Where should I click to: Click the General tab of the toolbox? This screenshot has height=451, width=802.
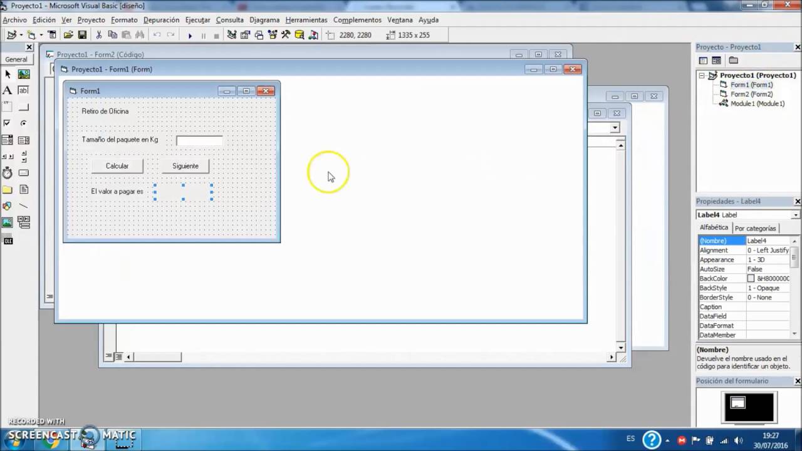coord(16,60)
